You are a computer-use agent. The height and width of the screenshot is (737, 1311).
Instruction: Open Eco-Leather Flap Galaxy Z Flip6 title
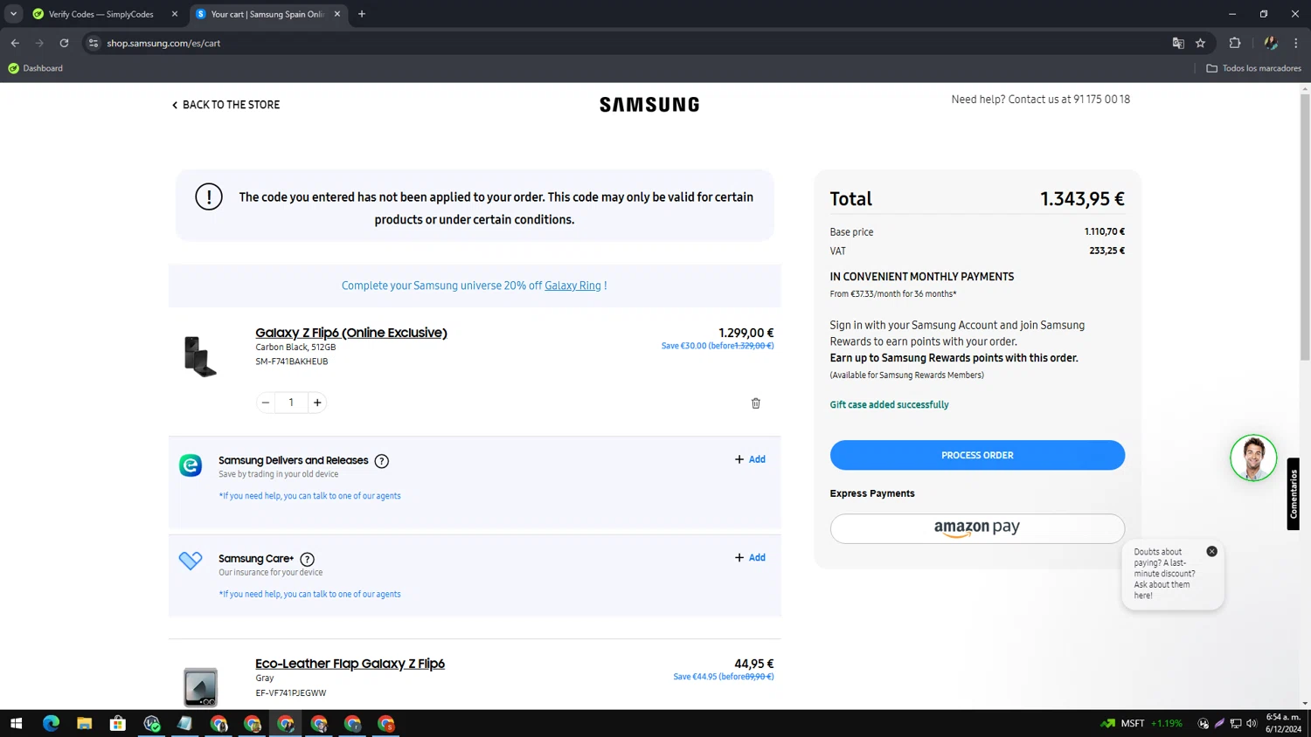350,664
